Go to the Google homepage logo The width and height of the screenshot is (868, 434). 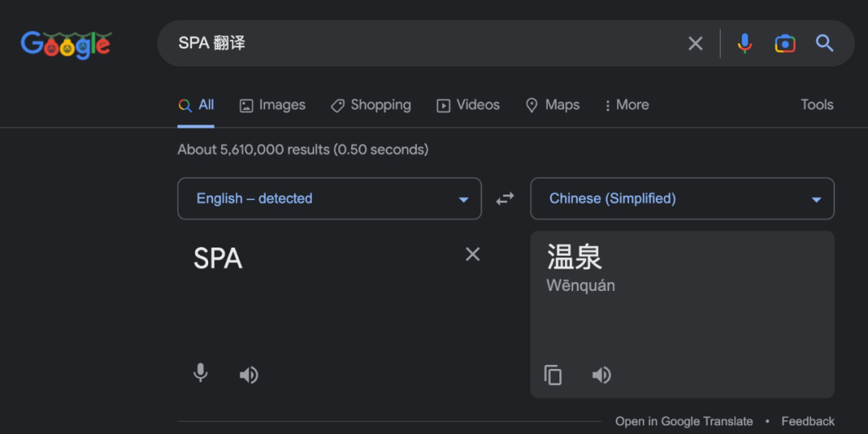click(67, 44)
